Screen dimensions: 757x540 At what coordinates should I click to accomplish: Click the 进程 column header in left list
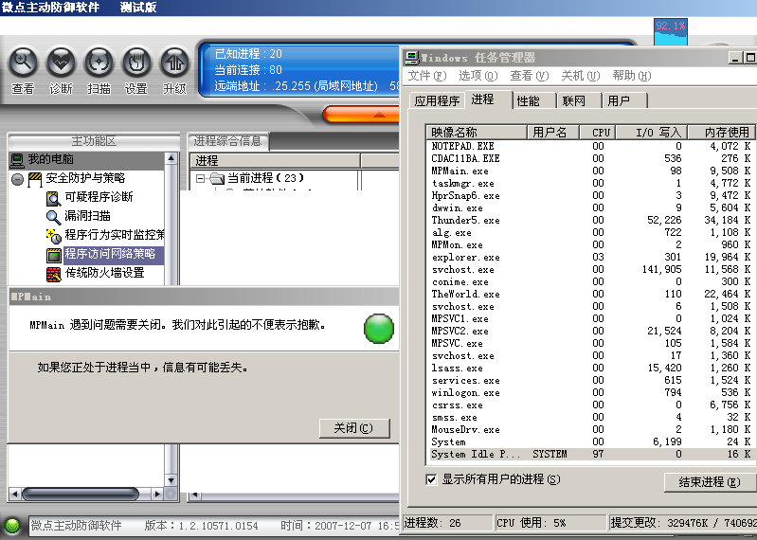(x=275, y=161)
